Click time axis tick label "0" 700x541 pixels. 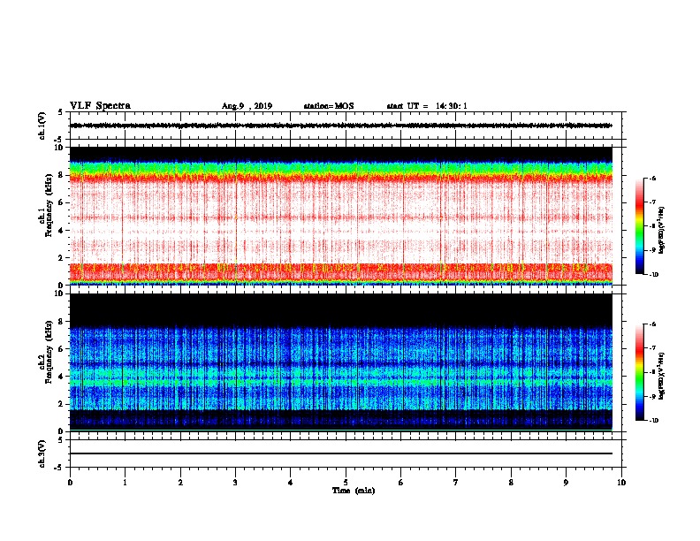(x=70, y=483)
